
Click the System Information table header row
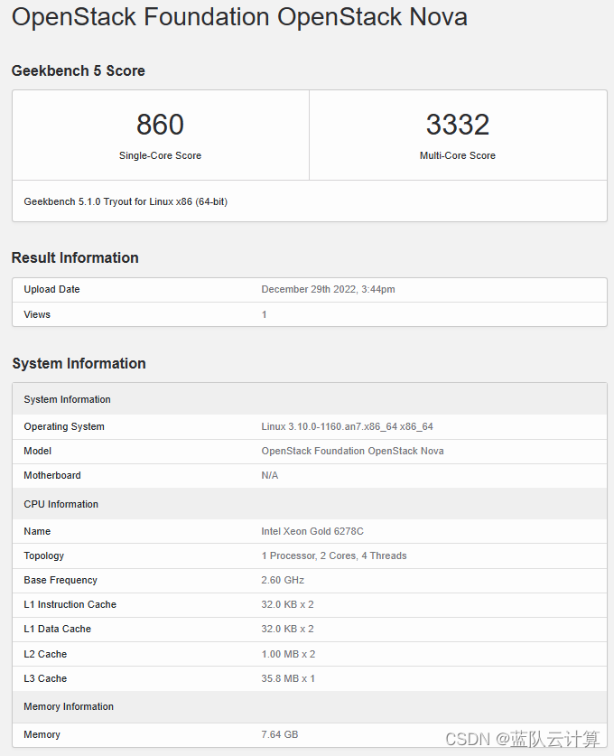click(x=310, y=399)
